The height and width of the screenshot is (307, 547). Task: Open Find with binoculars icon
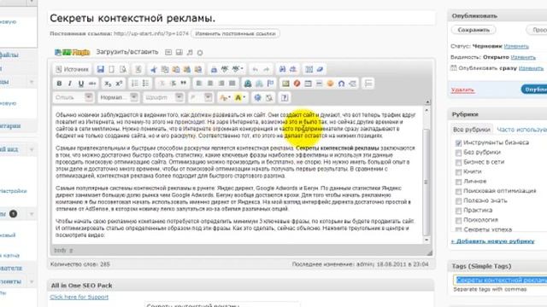coord(282,69)
